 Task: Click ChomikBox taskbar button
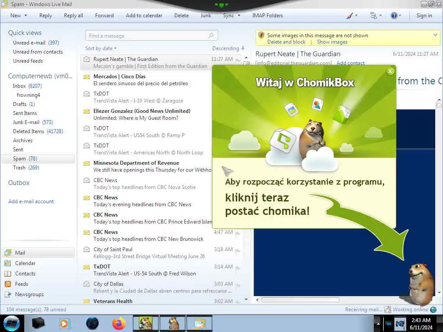click(145, 323)
